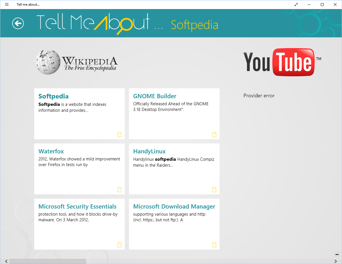Click the 'Officially Released Ahead of the GNOME' snippet
This screenshot has width=342, height=264.
pyautogui.click(x=171, y=107)
